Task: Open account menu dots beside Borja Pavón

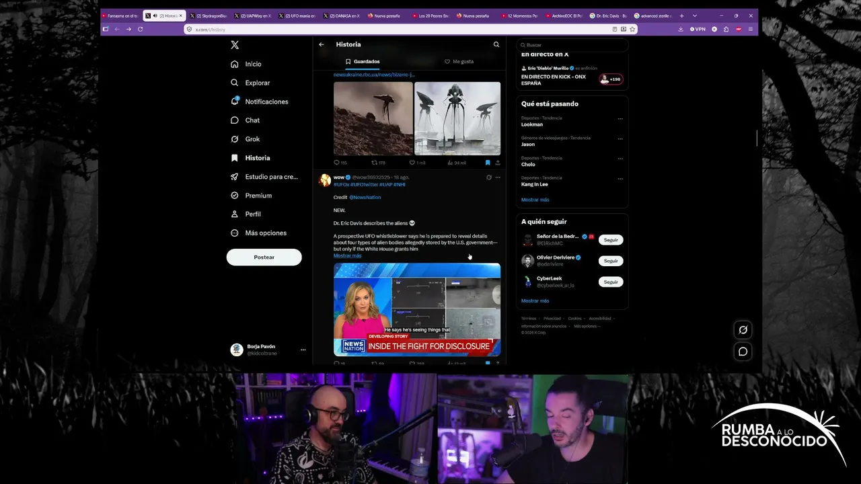Action: [x=303, y=350]
